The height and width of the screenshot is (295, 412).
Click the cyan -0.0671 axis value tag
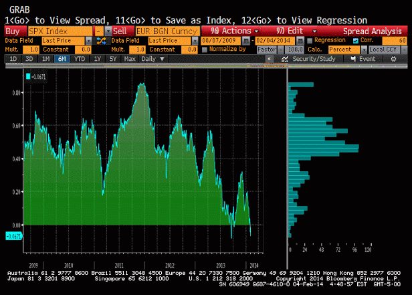(13, 236)
